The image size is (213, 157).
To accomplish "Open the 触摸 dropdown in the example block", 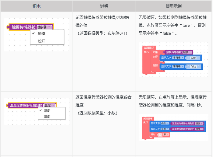I will coord(187,52).
